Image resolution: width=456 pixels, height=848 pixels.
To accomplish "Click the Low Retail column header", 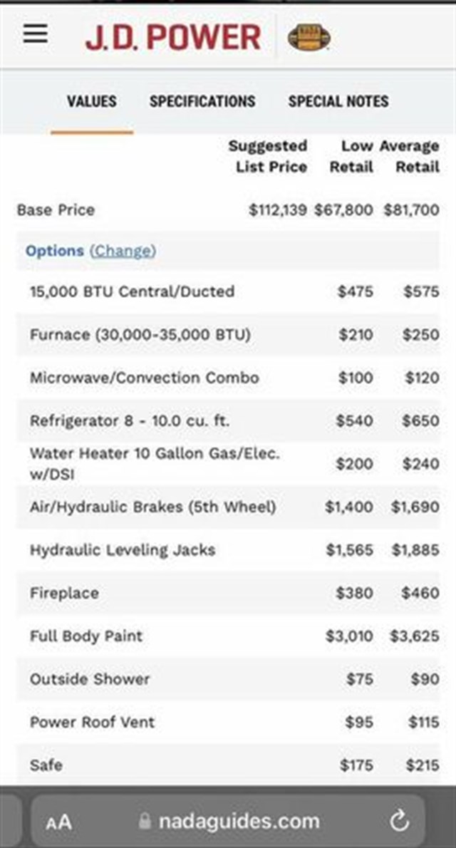I will coord(351,156).
